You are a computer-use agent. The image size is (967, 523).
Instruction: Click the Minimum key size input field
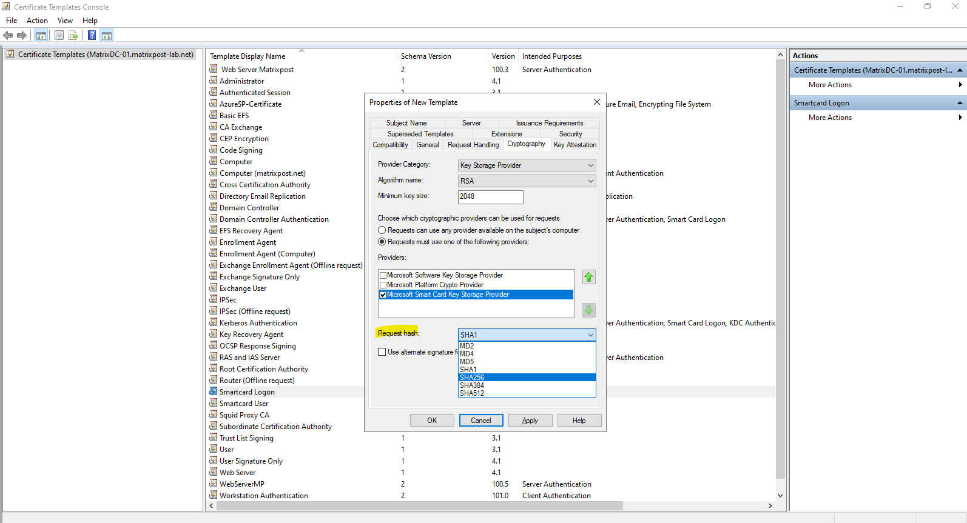tap(490, 197)
